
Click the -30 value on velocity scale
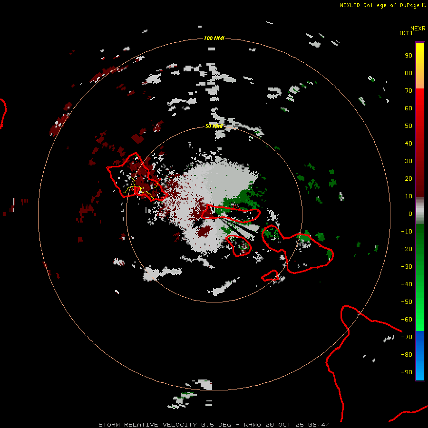coord(407,267)
